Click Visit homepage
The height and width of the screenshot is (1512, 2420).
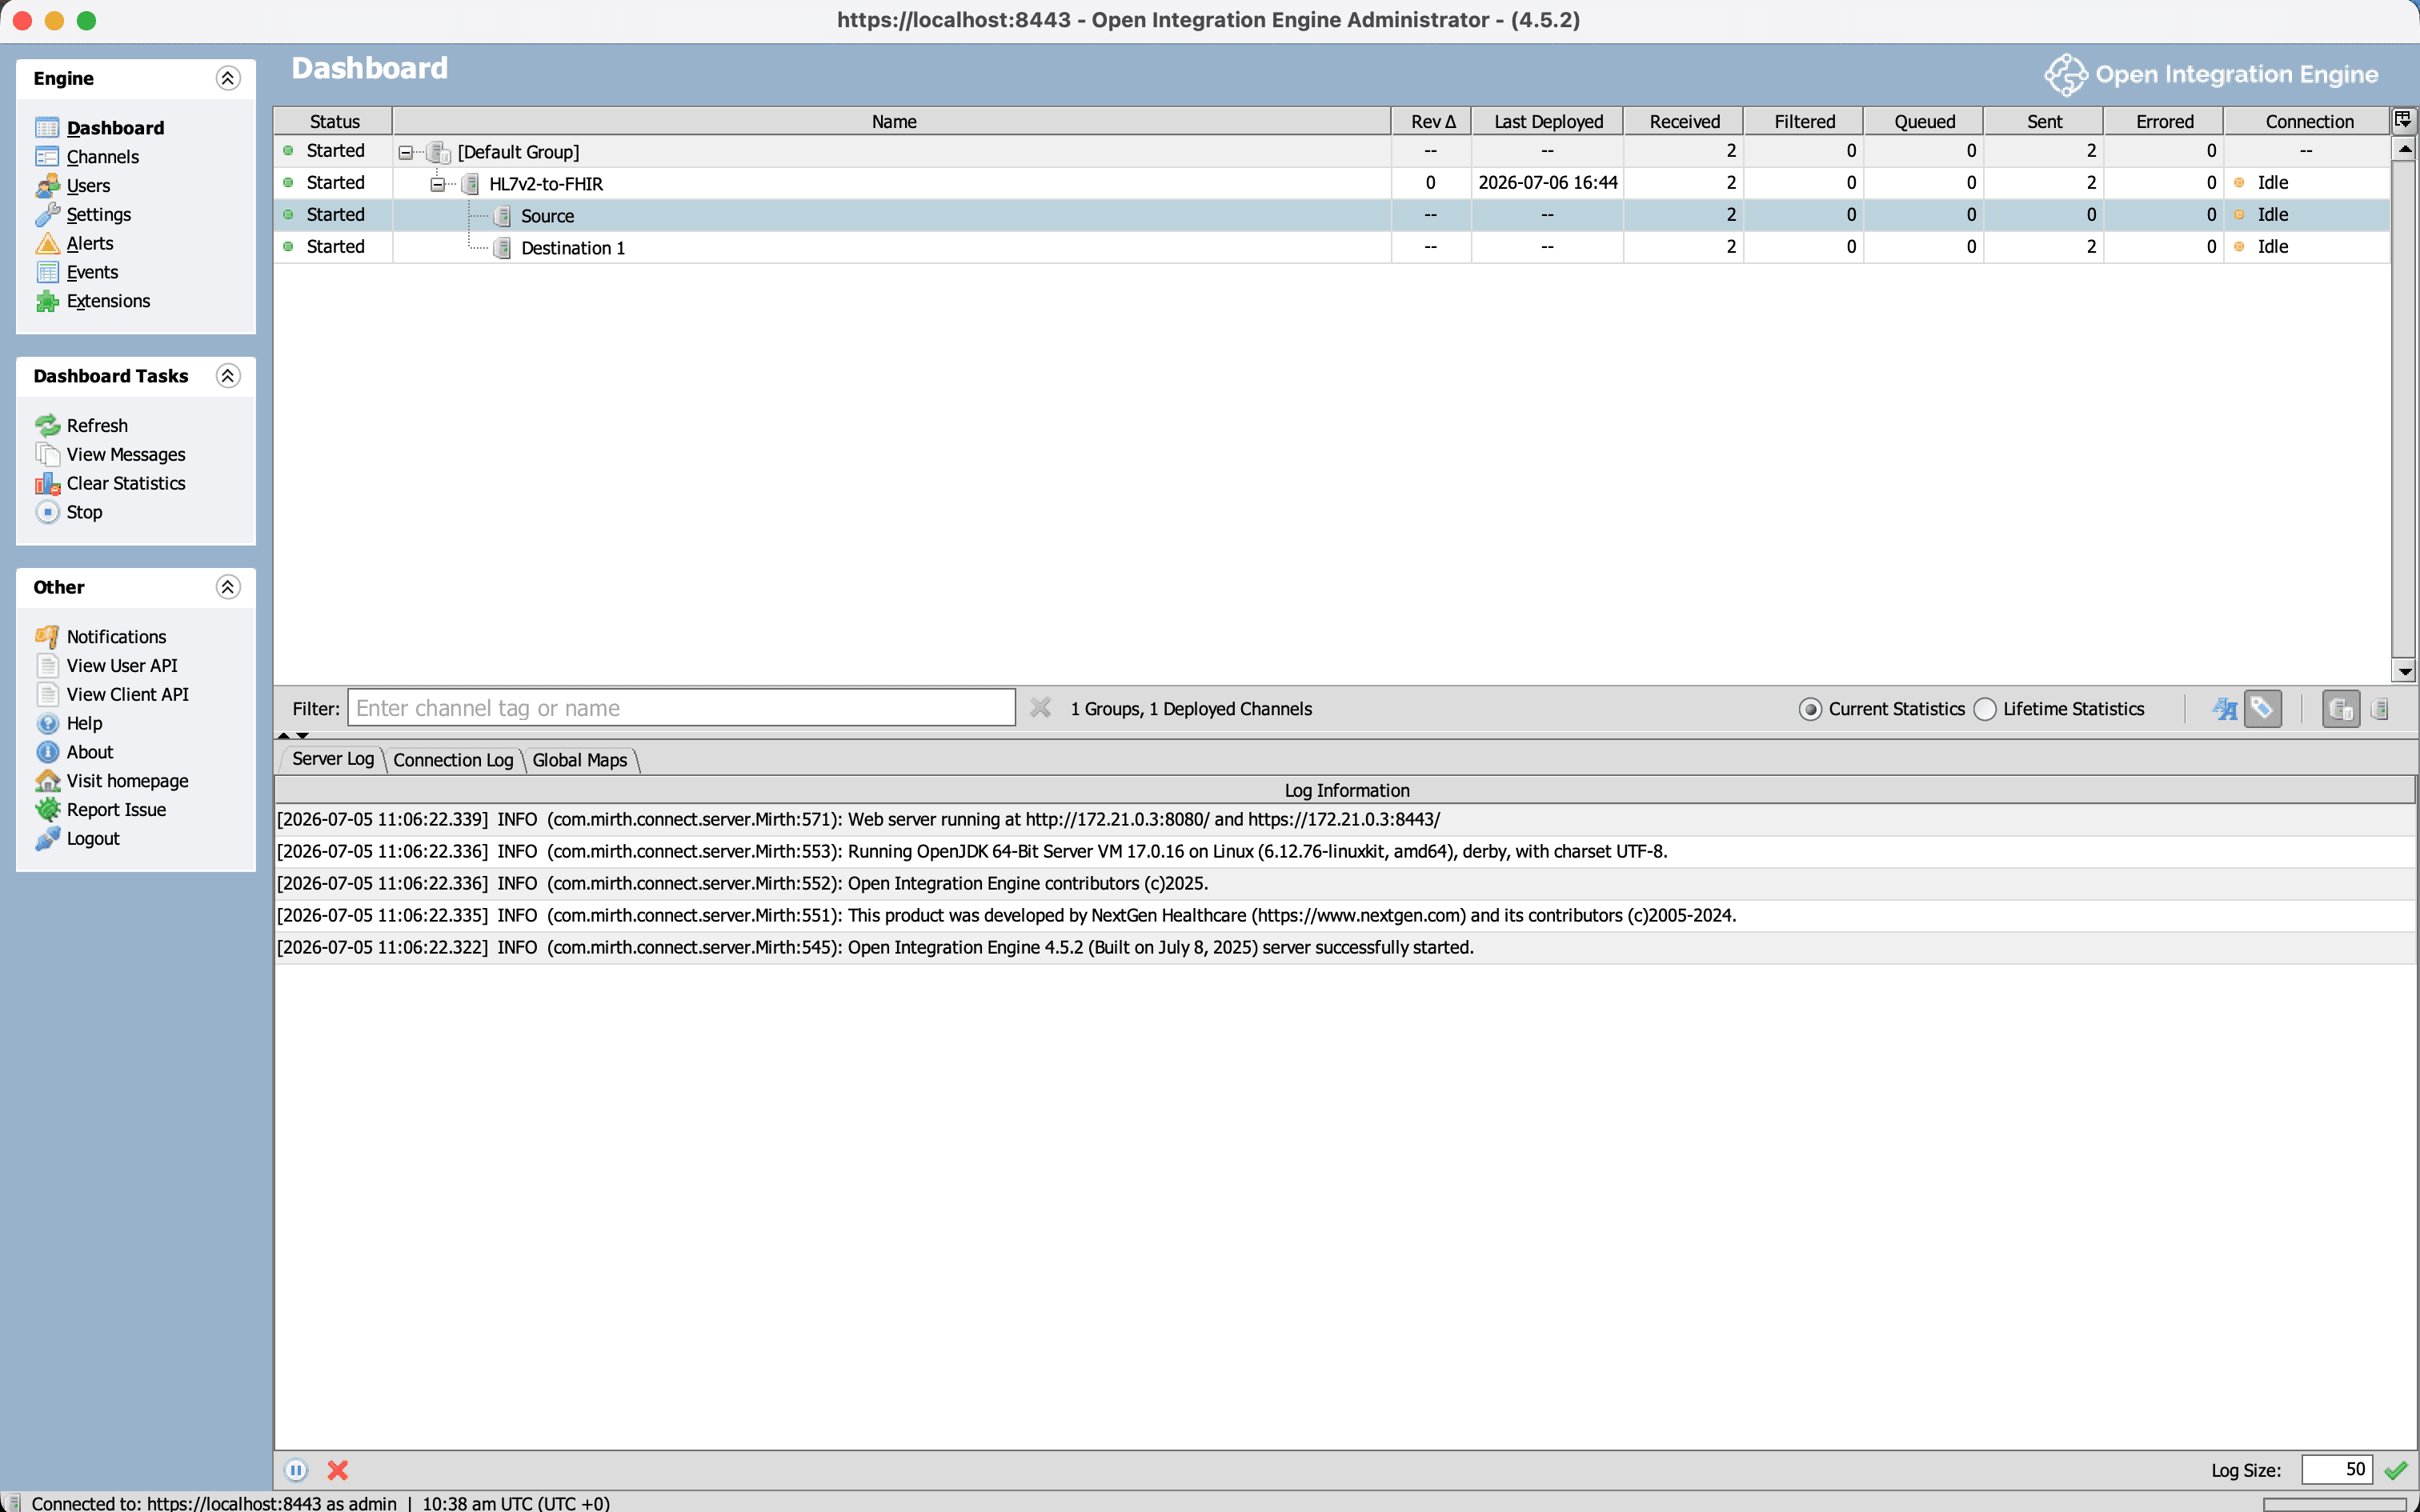[127, 781]
